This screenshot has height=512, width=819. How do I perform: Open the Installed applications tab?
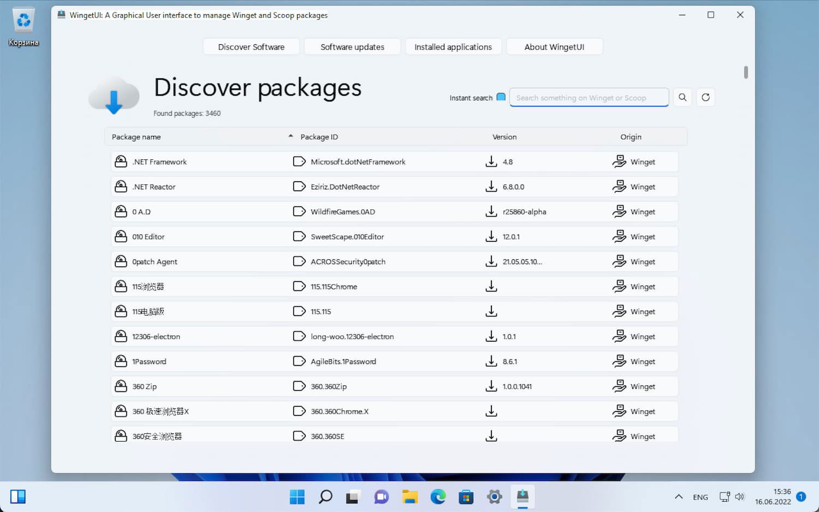[453, 47]
